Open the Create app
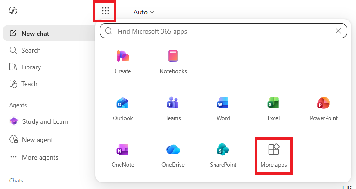This screenshot has height=189, width=356. click(x=123, y=62)
